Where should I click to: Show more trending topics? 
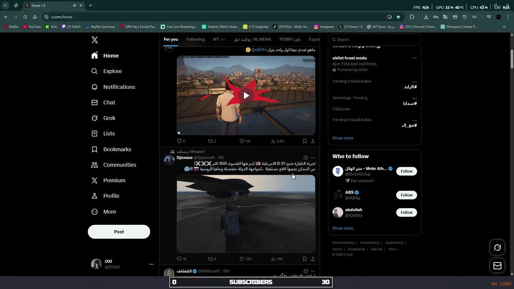coord(343,138)
